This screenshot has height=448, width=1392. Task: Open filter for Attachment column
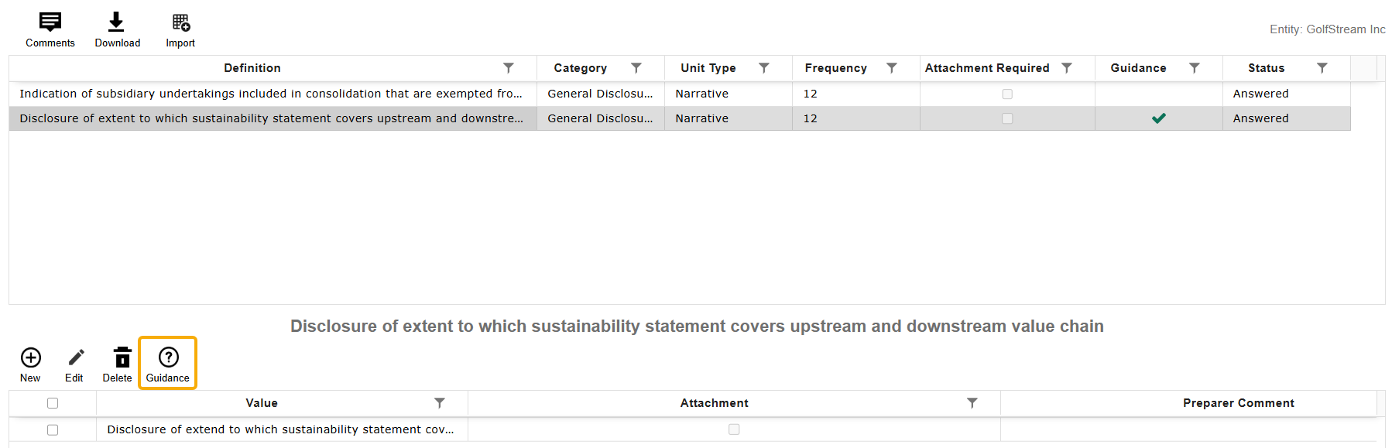[972, 403]
